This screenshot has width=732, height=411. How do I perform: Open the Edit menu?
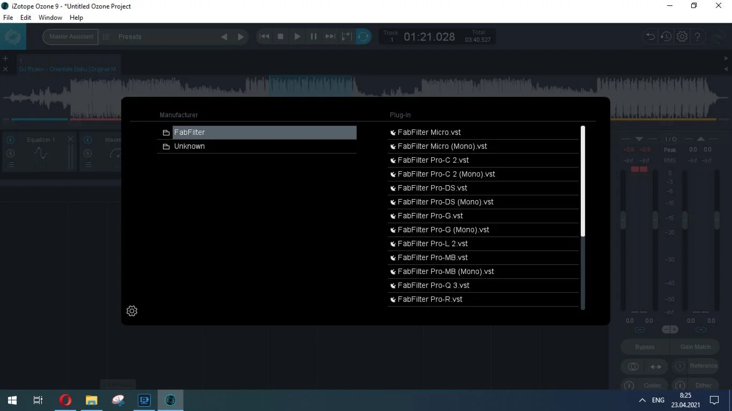tap(26, 18)
